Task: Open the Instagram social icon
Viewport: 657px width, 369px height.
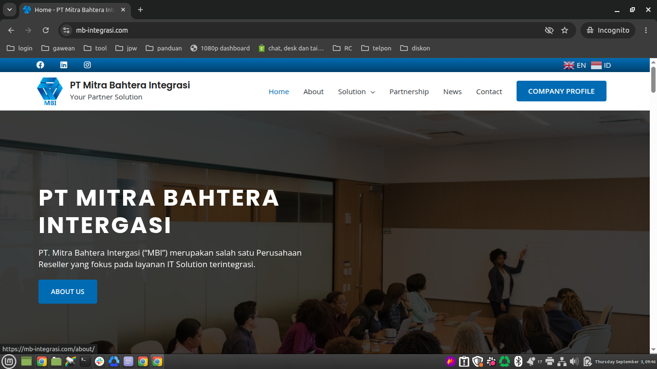Action: coord(88,65)
